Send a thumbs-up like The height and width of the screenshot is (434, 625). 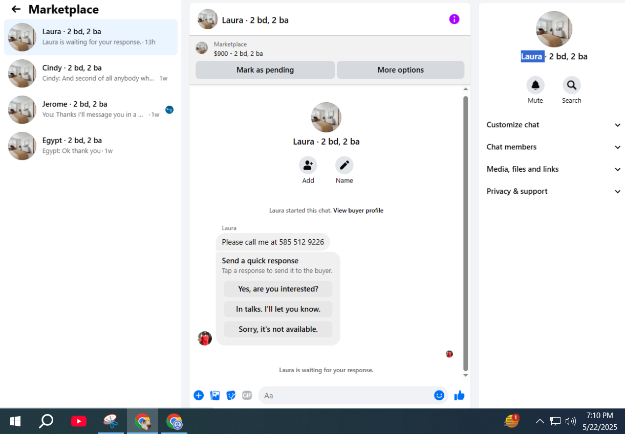(x=459, y=395)
